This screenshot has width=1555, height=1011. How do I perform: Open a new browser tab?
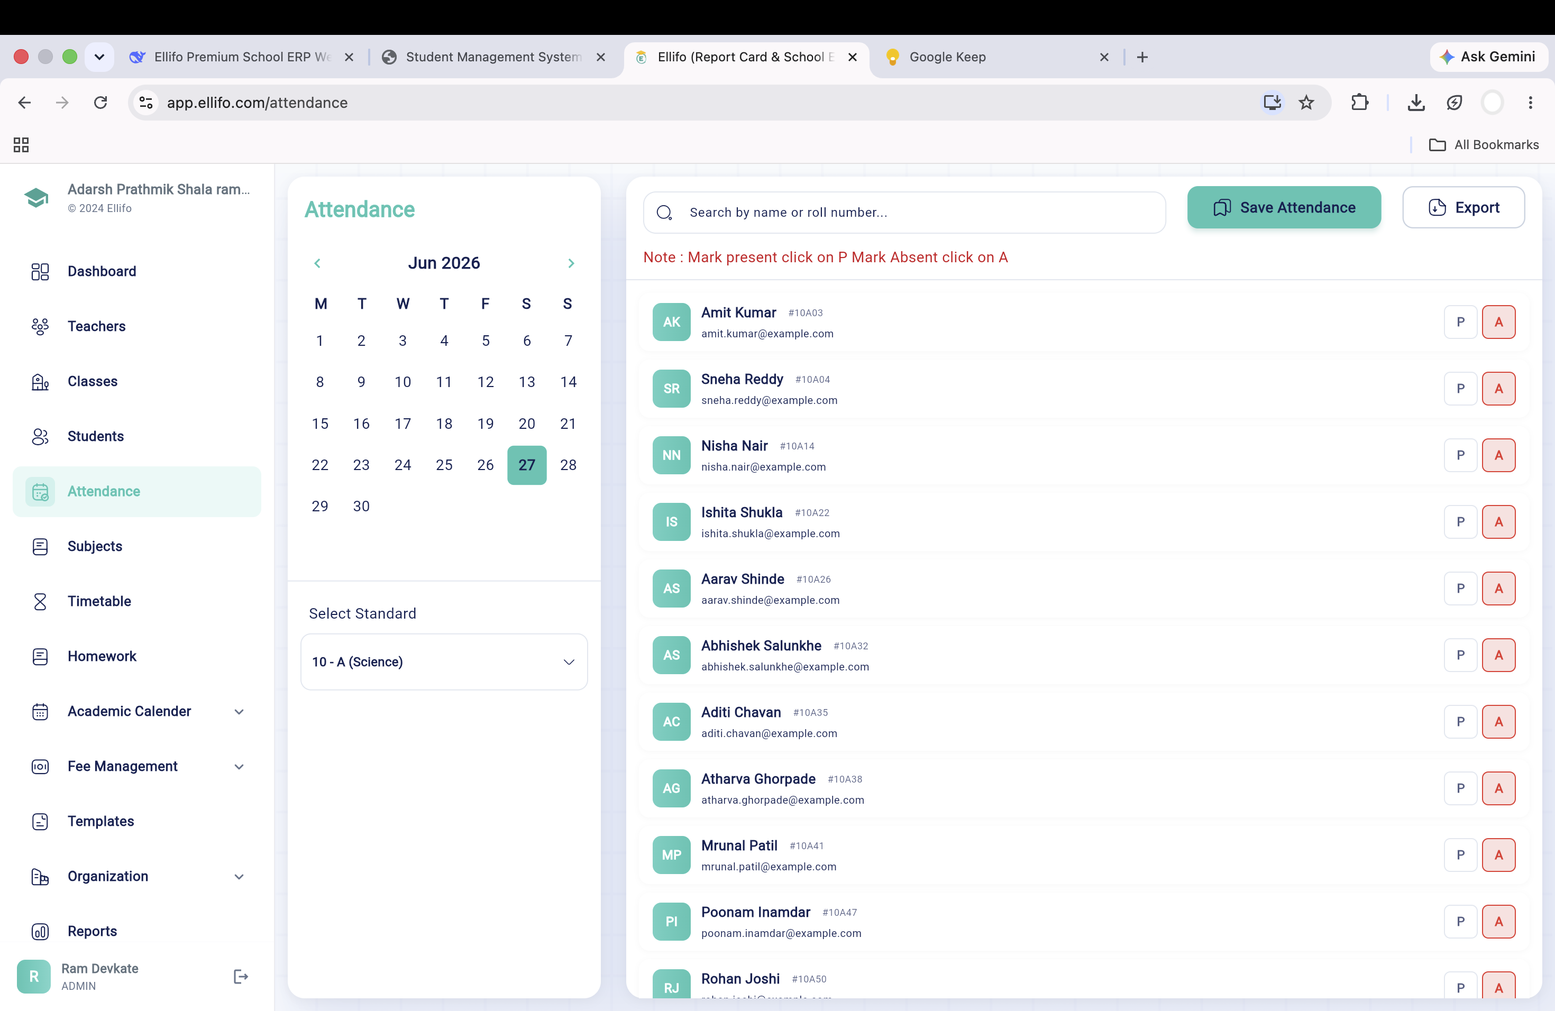pyautogui.click(x=1142, y=58)
